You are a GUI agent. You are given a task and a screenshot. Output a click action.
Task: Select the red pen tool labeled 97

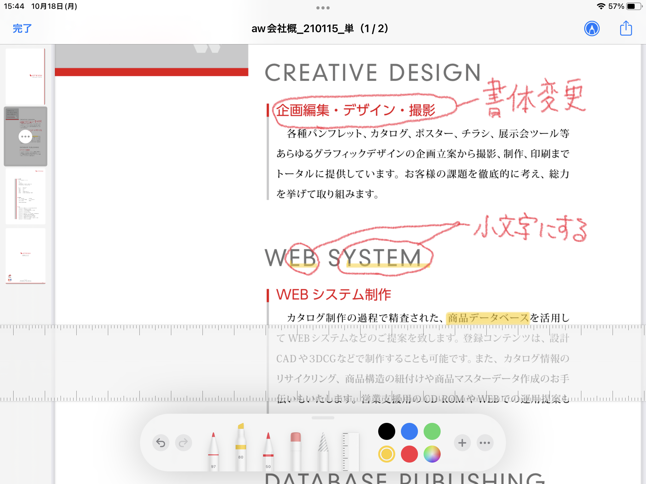point(214,451)
